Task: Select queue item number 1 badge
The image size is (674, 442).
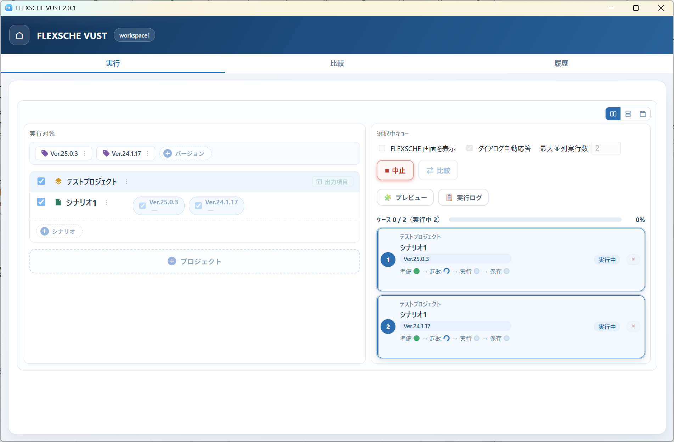Action: coord(388,260)
